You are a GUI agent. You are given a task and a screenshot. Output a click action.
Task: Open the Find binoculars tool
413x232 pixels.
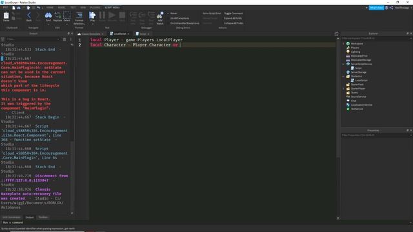tap(48, 16)
